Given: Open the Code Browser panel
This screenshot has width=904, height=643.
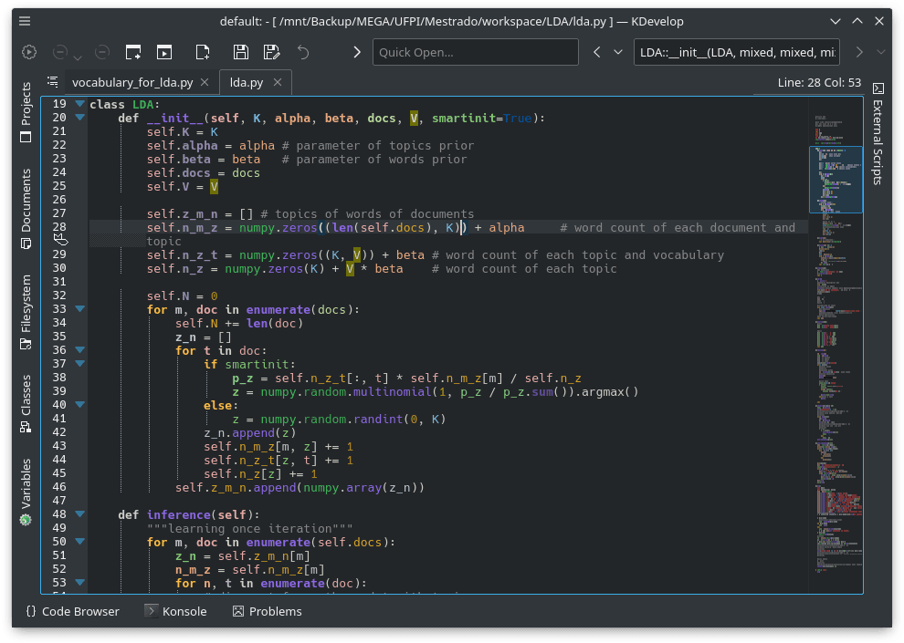Looking at the screenshot, I should (x=72, y=611).
